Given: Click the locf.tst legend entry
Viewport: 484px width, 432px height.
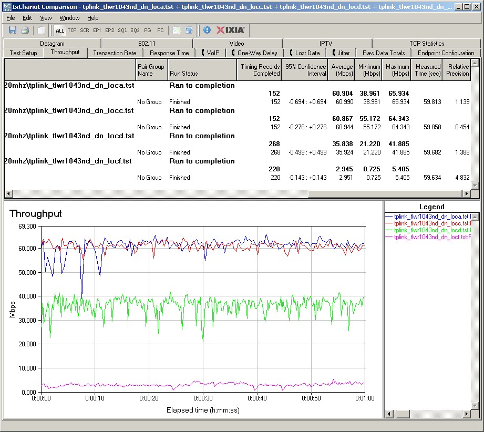Looking at the screenshot, I should (x=428, y=237).
